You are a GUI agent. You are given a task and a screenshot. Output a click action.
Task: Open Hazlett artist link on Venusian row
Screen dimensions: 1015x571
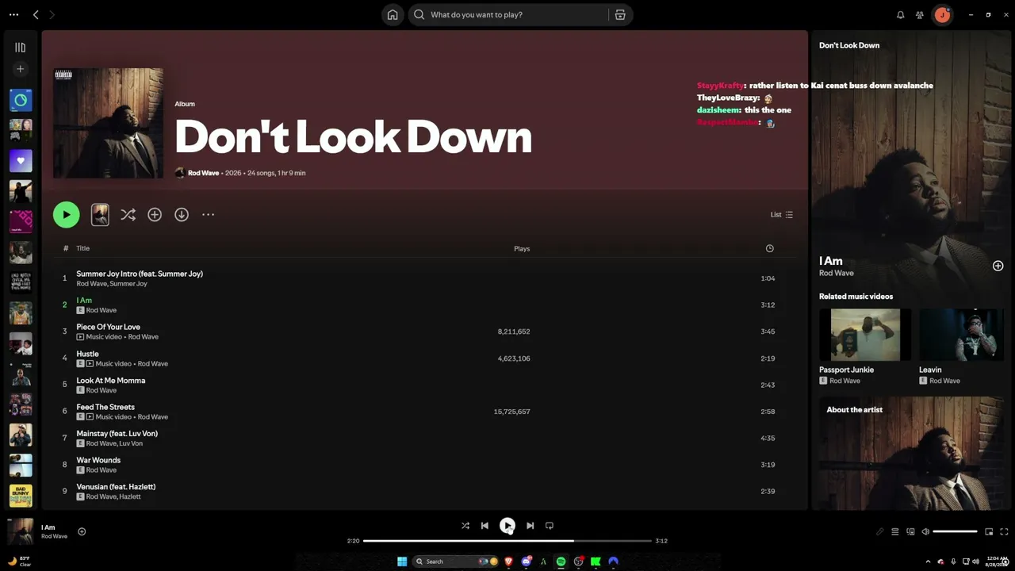(x=130, y=496)
